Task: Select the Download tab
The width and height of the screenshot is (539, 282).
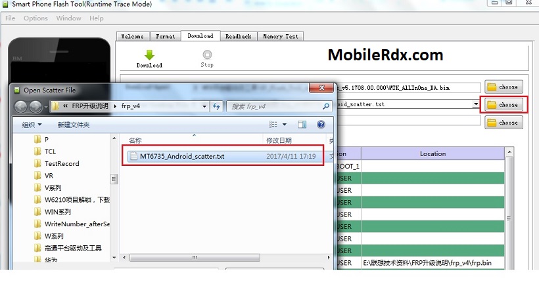Action: click(200, 35)
